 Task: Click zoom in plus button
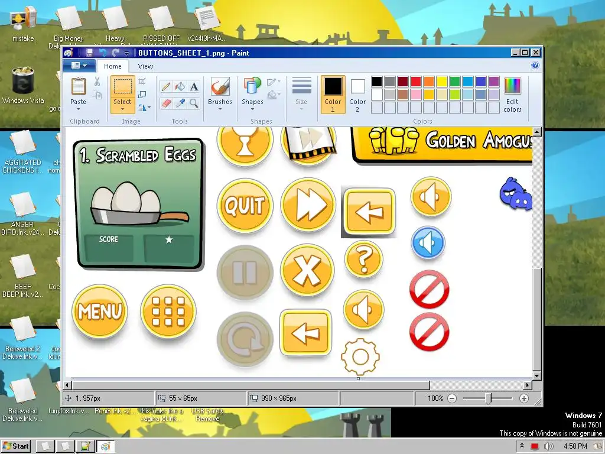[x=523, y=398]
